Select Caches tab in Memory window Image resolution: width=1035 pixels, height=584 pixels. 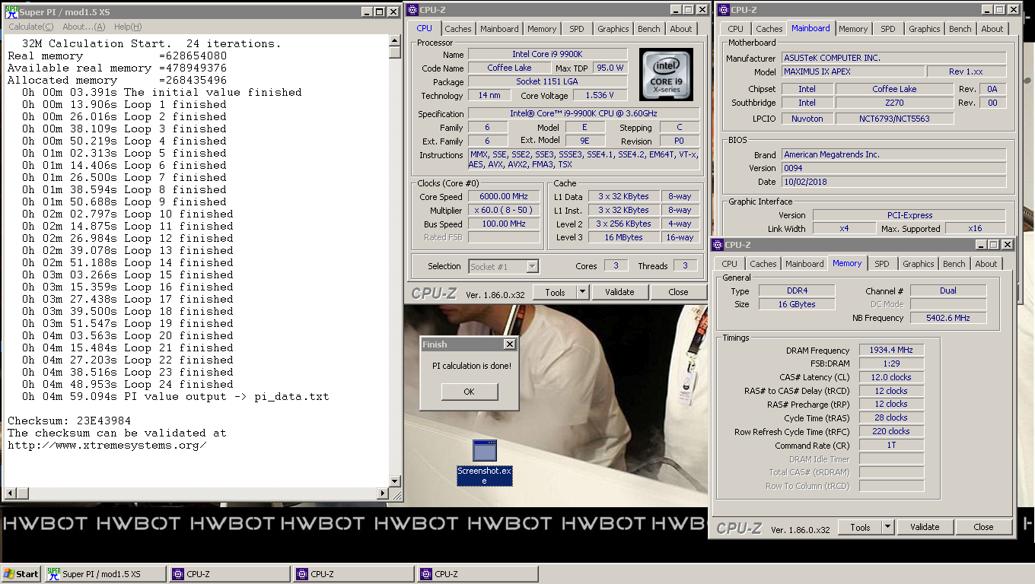[x=763, y=264]
